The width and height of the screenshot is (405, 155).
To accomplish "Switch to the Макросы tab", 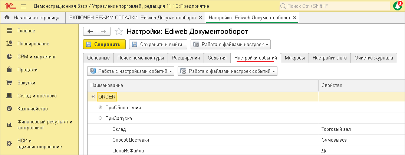I will [295, 58].
